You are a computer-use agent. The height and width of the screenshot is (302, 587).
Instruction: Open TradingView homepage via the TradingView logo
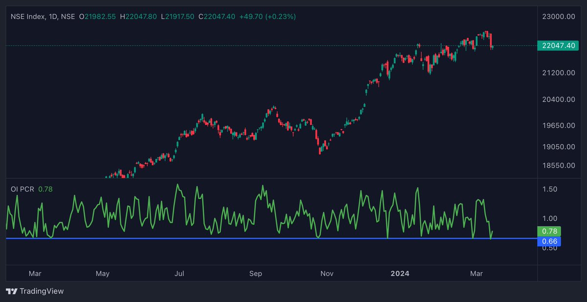tap(34, 291)
